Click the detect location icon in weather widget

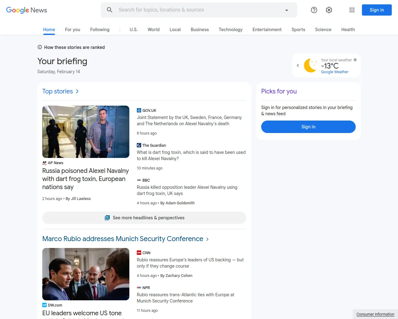pos(355,60)
